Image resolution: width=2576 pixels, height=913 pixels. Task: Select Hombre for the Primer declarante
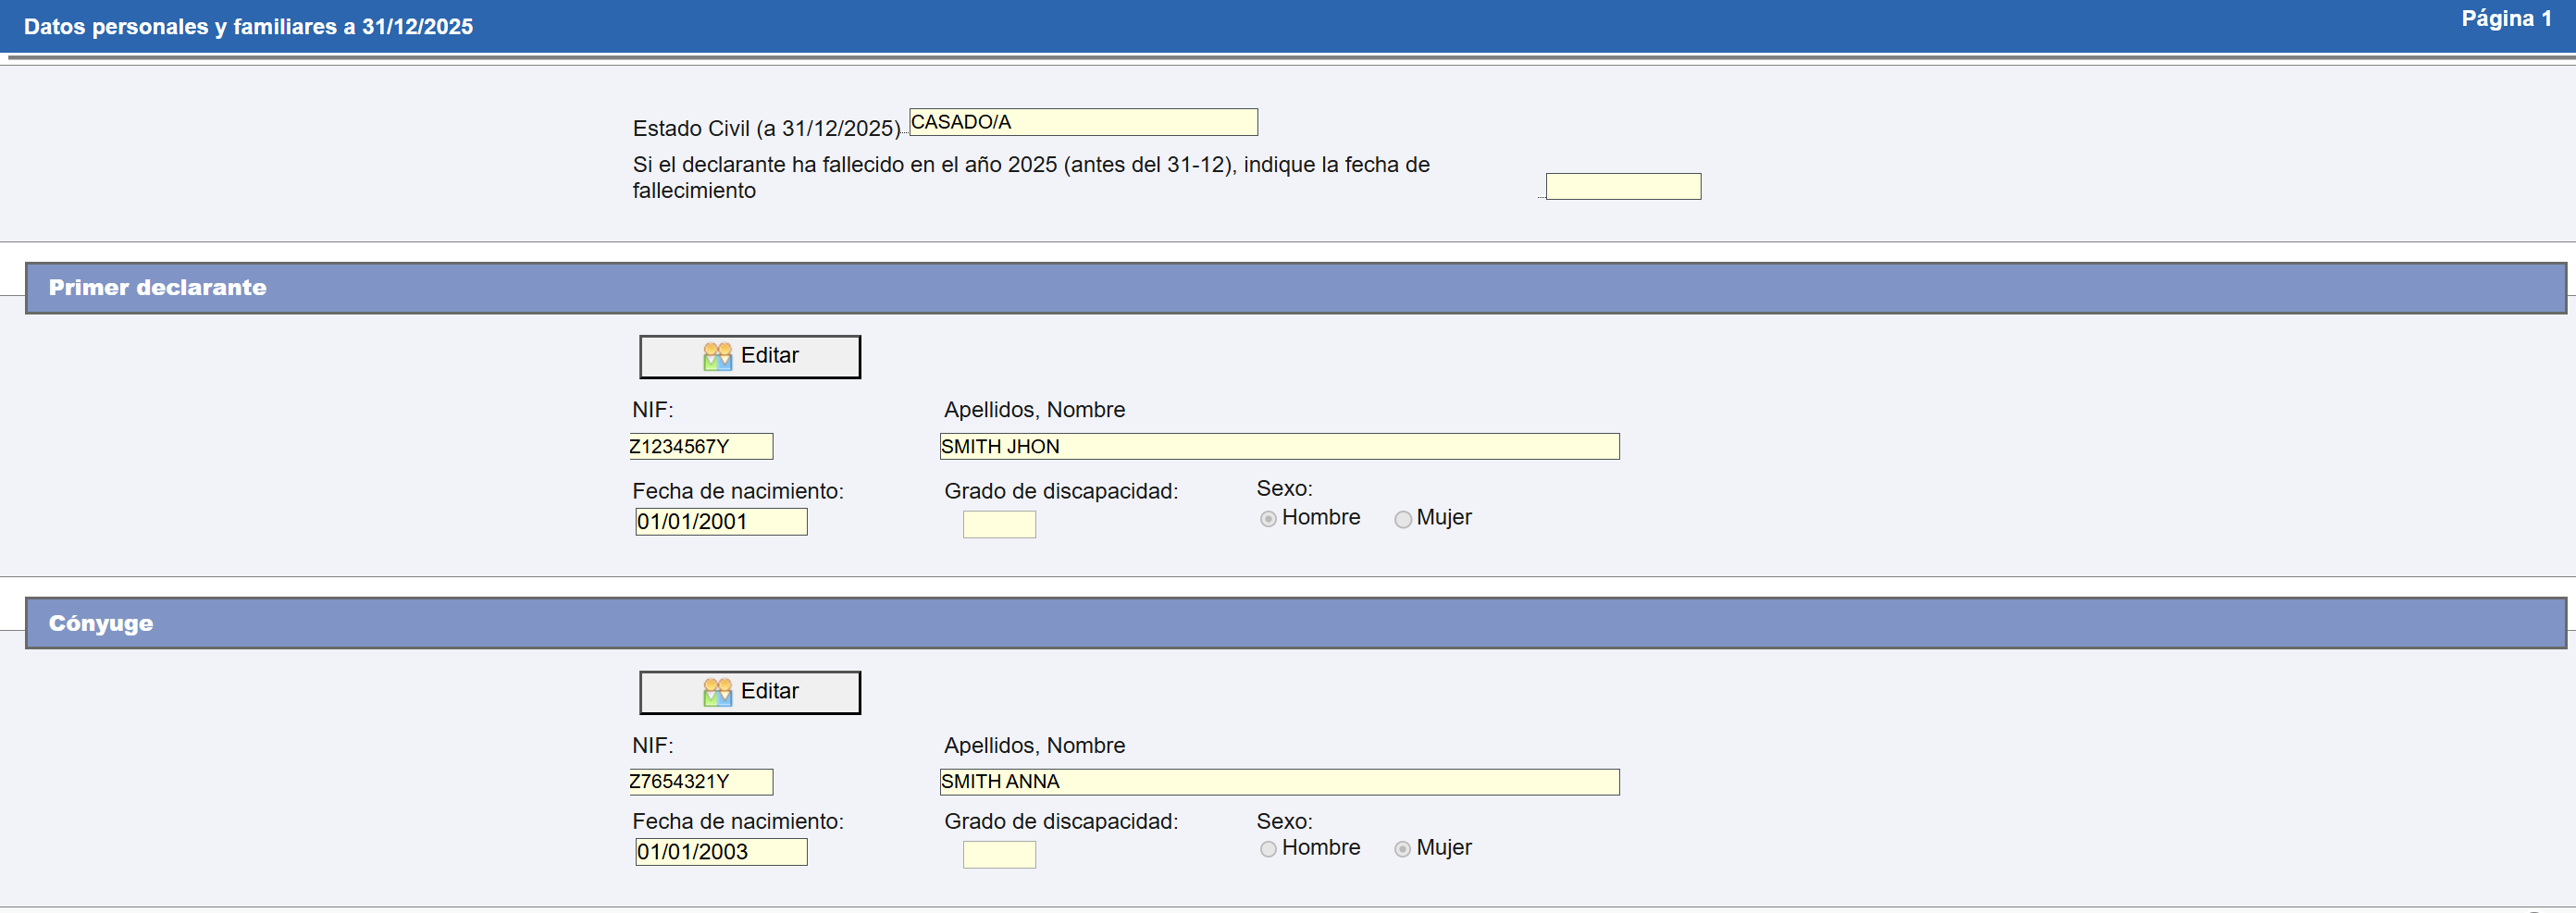pyautogui.click(x=1268, y=519)
